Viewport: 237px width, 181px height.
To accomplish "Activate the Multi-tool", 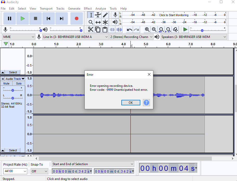I will (105, 22).
